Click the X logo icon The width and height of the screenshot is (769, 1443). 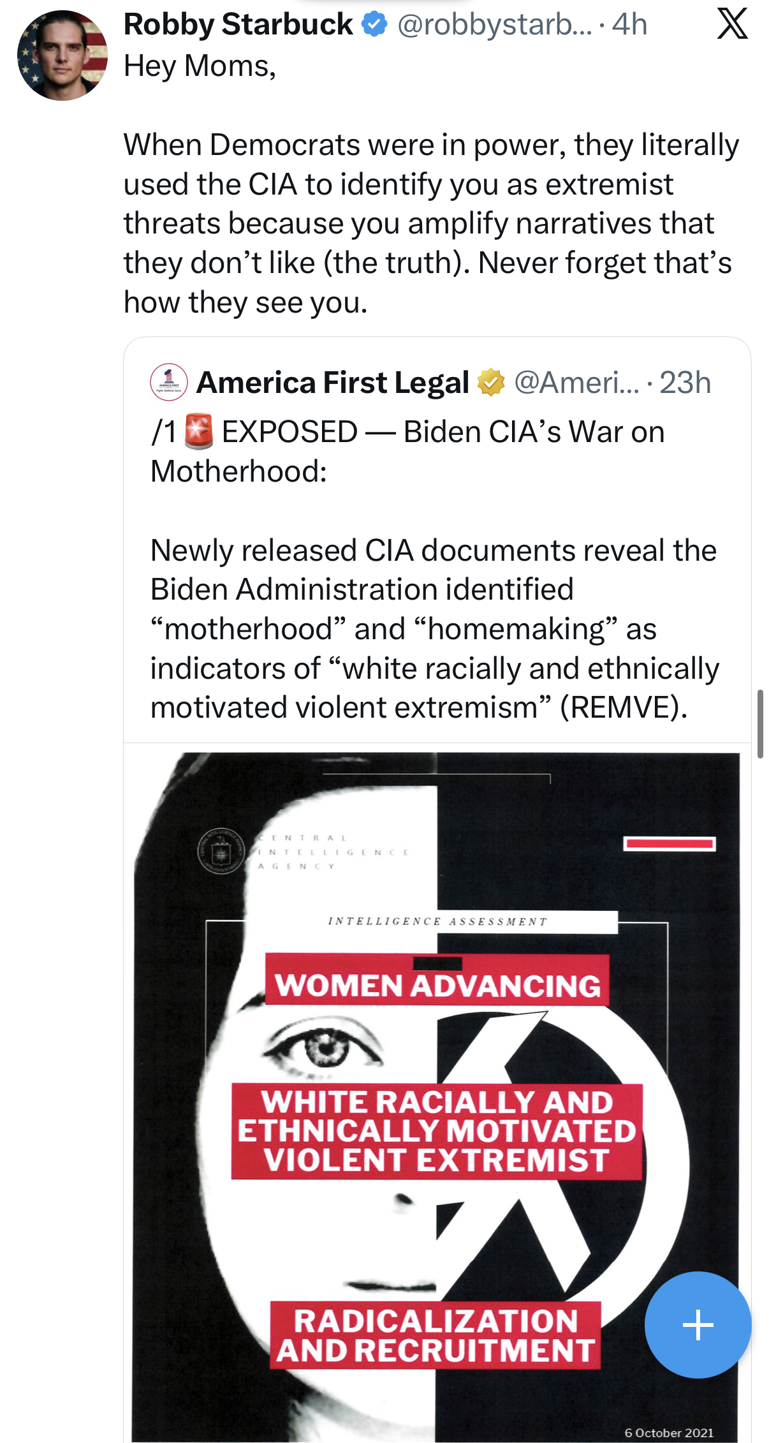(x=732, y=24)
